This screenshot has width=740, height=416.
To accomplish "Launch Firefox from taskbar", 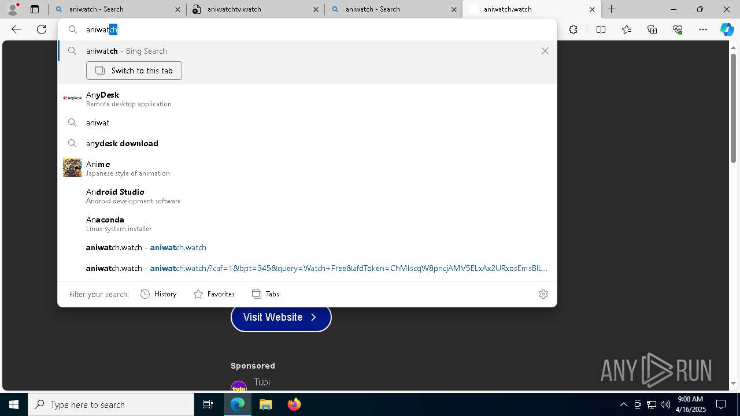I will point(294,404).
